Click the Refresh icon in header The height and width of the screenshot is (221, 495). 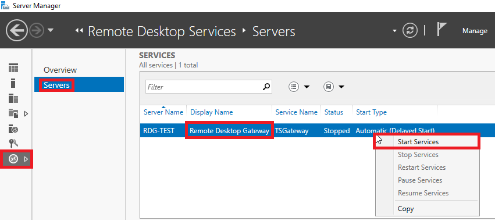[409, 31]
